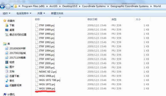
Task: Navigate to Coordinate Systems breadcrumb
Action: (x=94, y=6)
